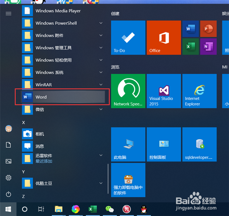Click the 创建 tile group title
This screenshot has height=216, width=229.
pyautogui.click(x=115, y=14)
